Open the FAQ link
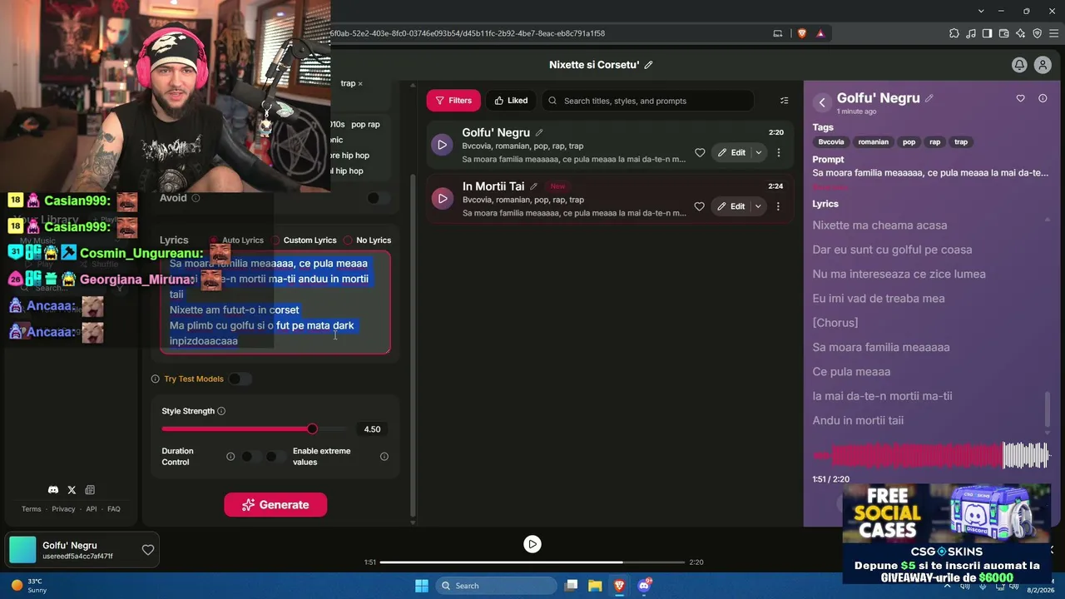The height and width of the screenshot is (599, 1065). (x=114, y=509)
